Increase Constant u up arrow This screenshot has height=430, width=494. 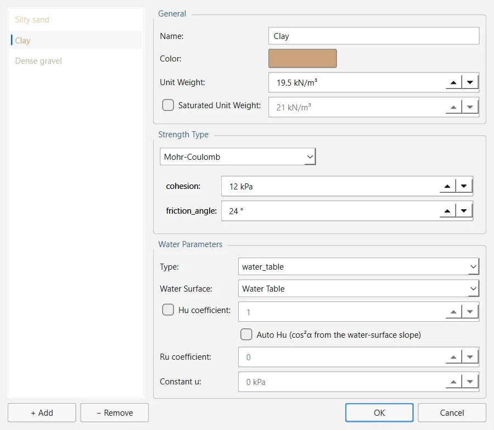coord(453,382)
